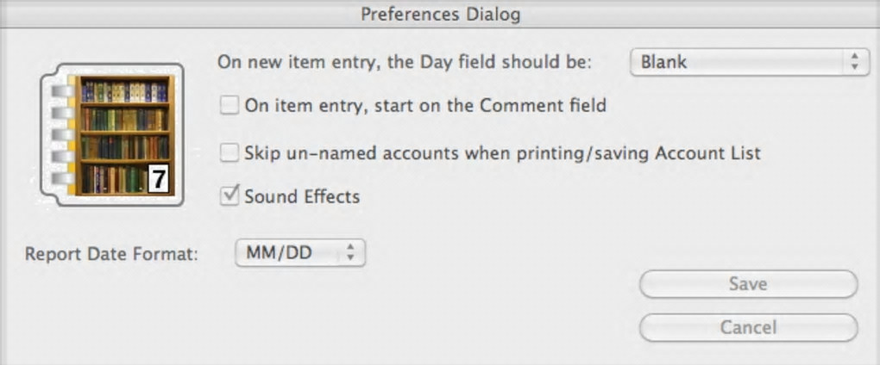This screenshot has width=880, height=365.
Task: Tick the Skip un-named accounts checkbox
Action: click(229, 153)
